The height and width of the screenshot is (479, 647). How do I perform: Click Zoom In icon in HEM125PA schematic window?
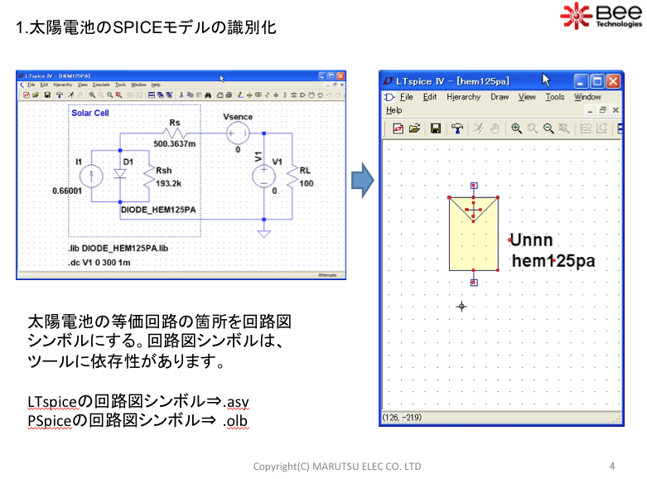click(92, 95)
